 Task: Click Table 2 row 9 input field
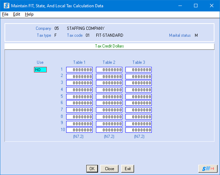(109, 124)
